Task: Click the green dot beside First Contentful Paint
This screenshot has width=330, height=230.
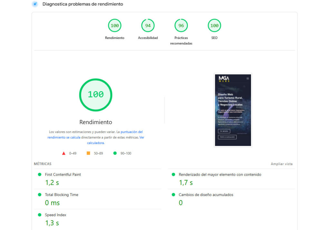Action: (40, 174)
